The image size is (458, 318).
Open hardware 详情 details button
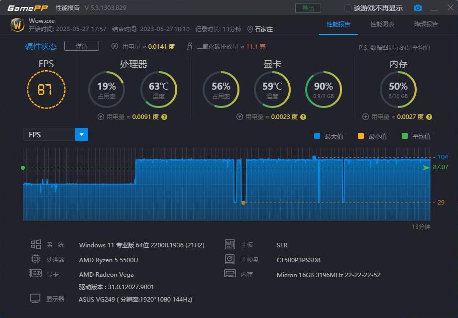click(x=82, y=46)
